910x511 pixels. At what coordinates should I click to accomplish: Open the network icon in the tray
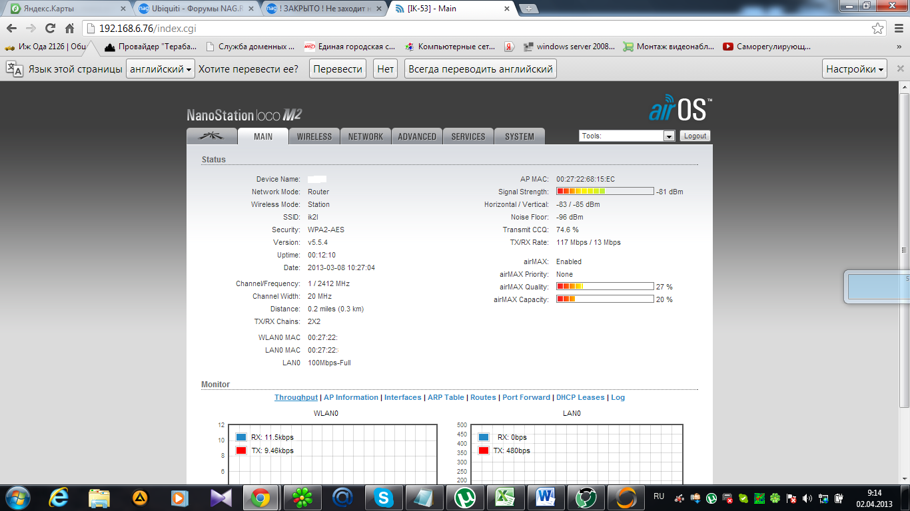click(x=823, y=498)
